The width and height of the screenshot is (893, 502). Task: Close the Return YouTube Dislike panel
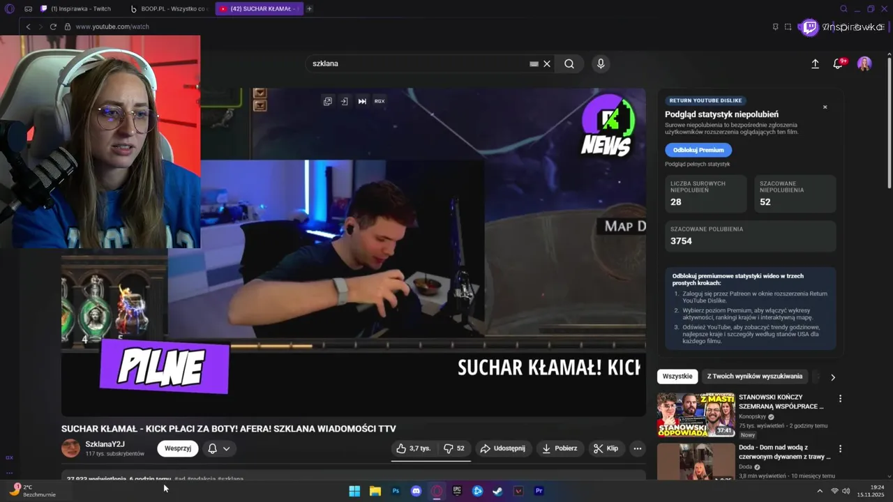(x=825, y=107)
